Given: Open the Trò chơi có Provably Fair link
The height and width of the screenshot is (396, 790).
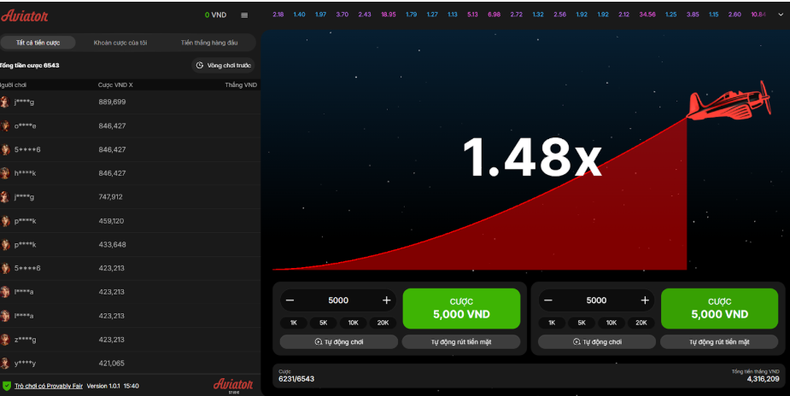Looking at the screenshot, I should (49, 386).
